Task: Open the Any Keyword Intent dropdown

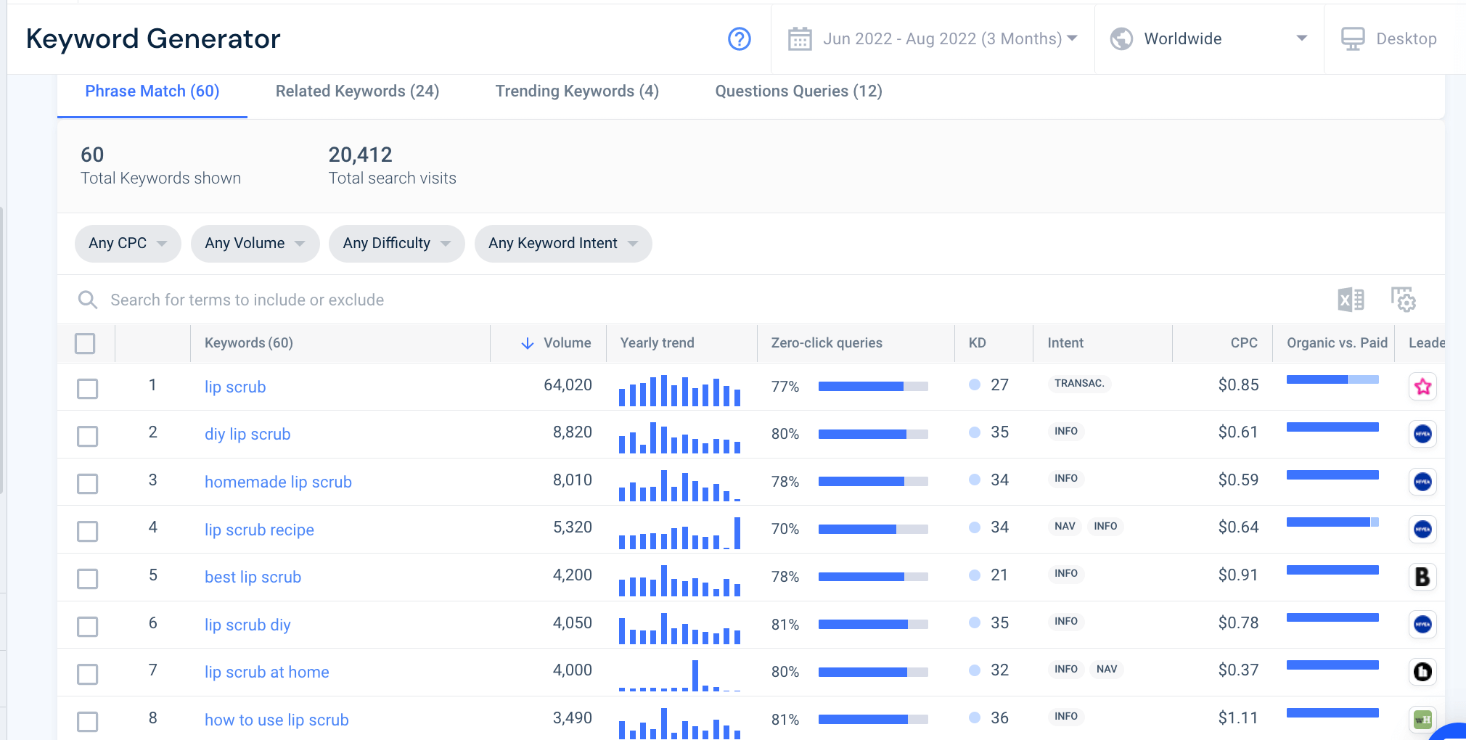Action: coord(562,243)
